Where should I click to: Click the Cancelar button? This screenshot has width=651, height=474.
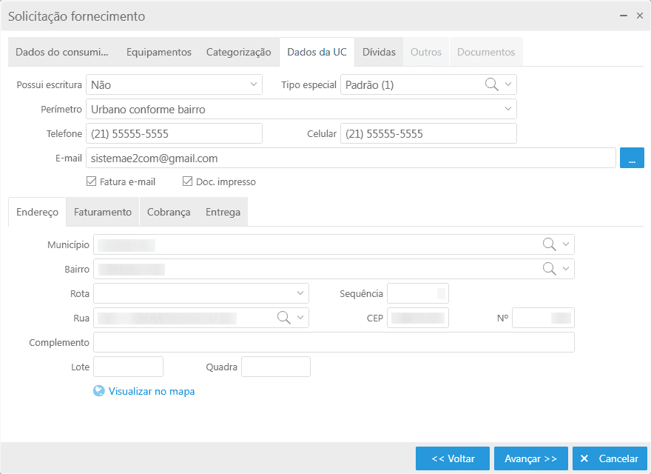610,458
